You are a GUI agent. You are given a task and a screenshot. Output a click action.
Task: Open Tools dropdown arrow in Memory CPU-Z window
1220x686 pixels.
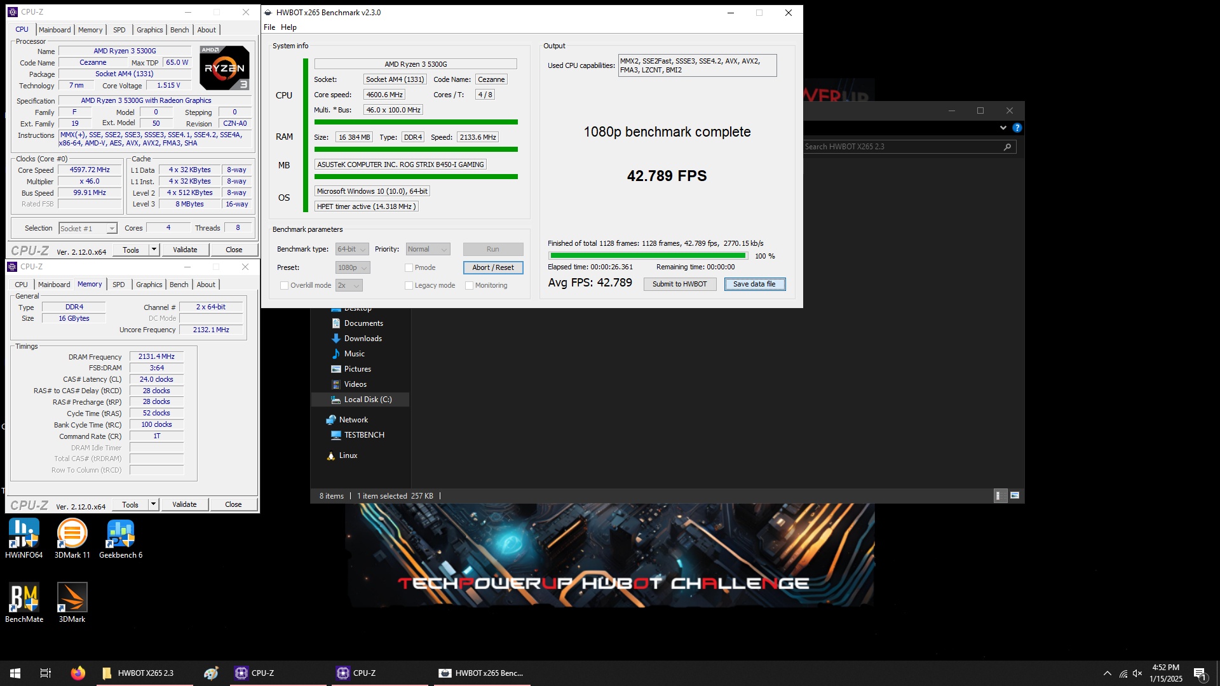tap(153, 504)
